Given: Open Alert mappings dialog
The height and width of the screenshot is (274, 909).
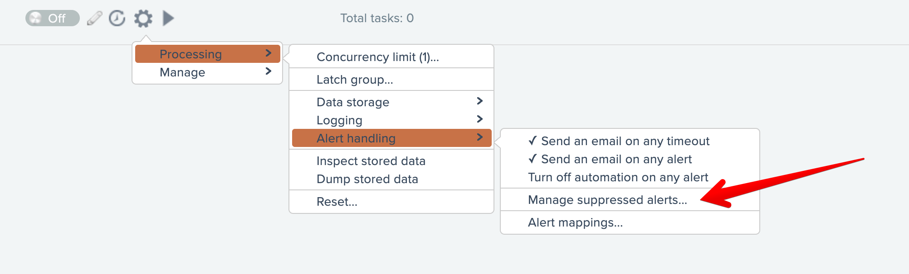Looking at the screenshot, I should [575, 222].
